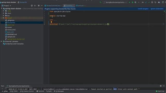
Task: Open the Messages tool window
Action: (x=59, y=91)
